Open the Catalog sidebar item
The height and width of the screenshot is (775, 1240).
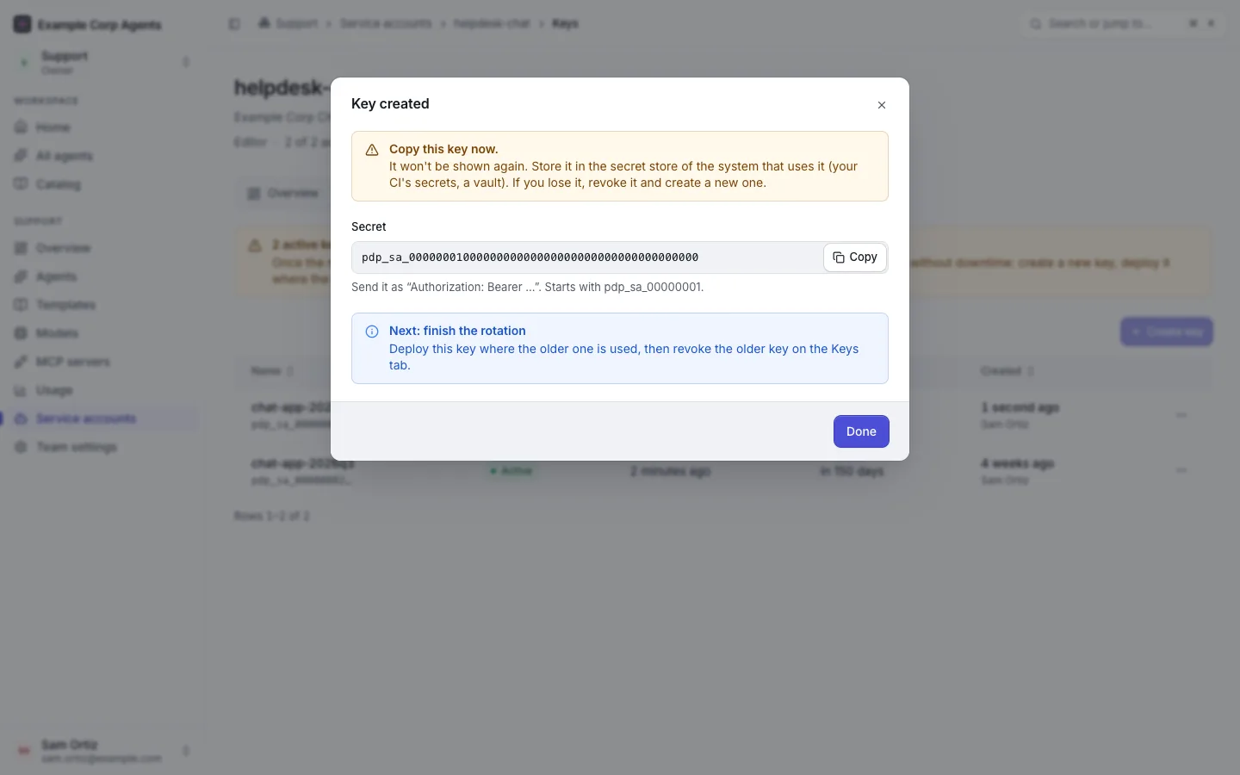(103, 184)
